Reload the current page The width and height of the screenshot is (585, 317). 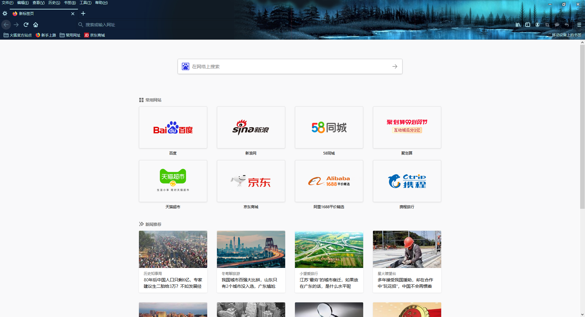pos(26,25)
